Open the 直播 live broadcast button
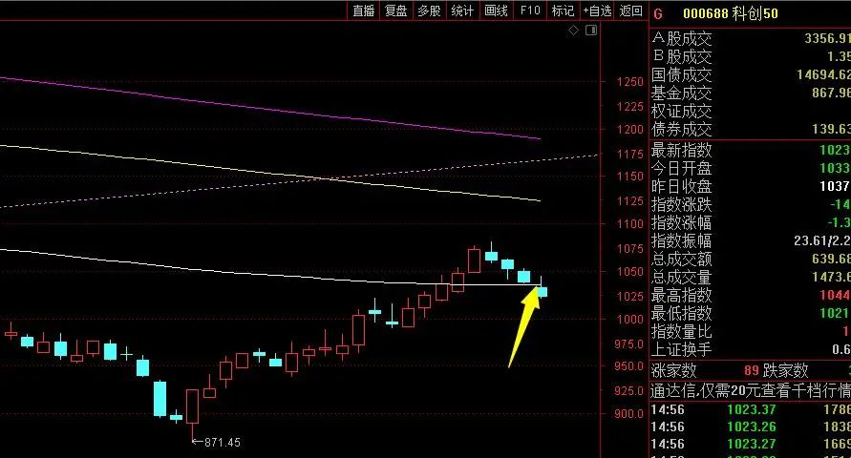Screen dimensions: 851x458 [363, 10]
